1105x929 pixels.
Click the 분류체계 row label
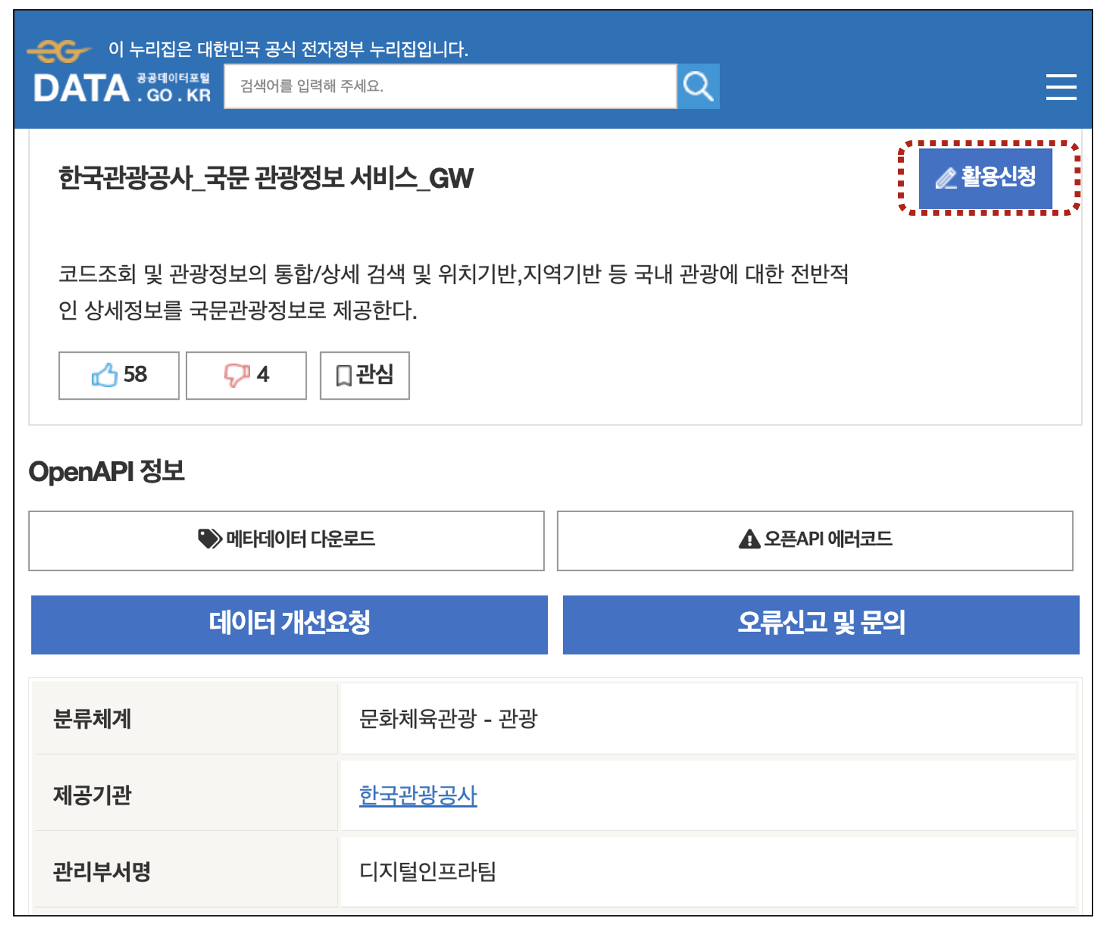pos(92,718)
